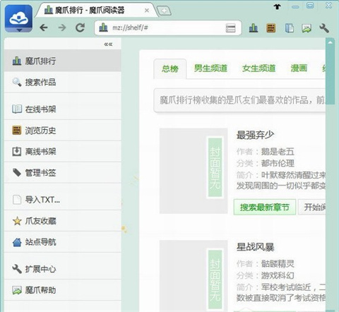
Task: Click the scrollbar up arrow
Action: click(330, 42)
